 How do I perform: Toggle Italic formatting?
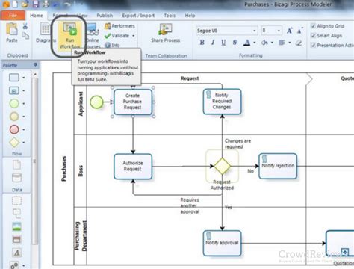(213, 43)
